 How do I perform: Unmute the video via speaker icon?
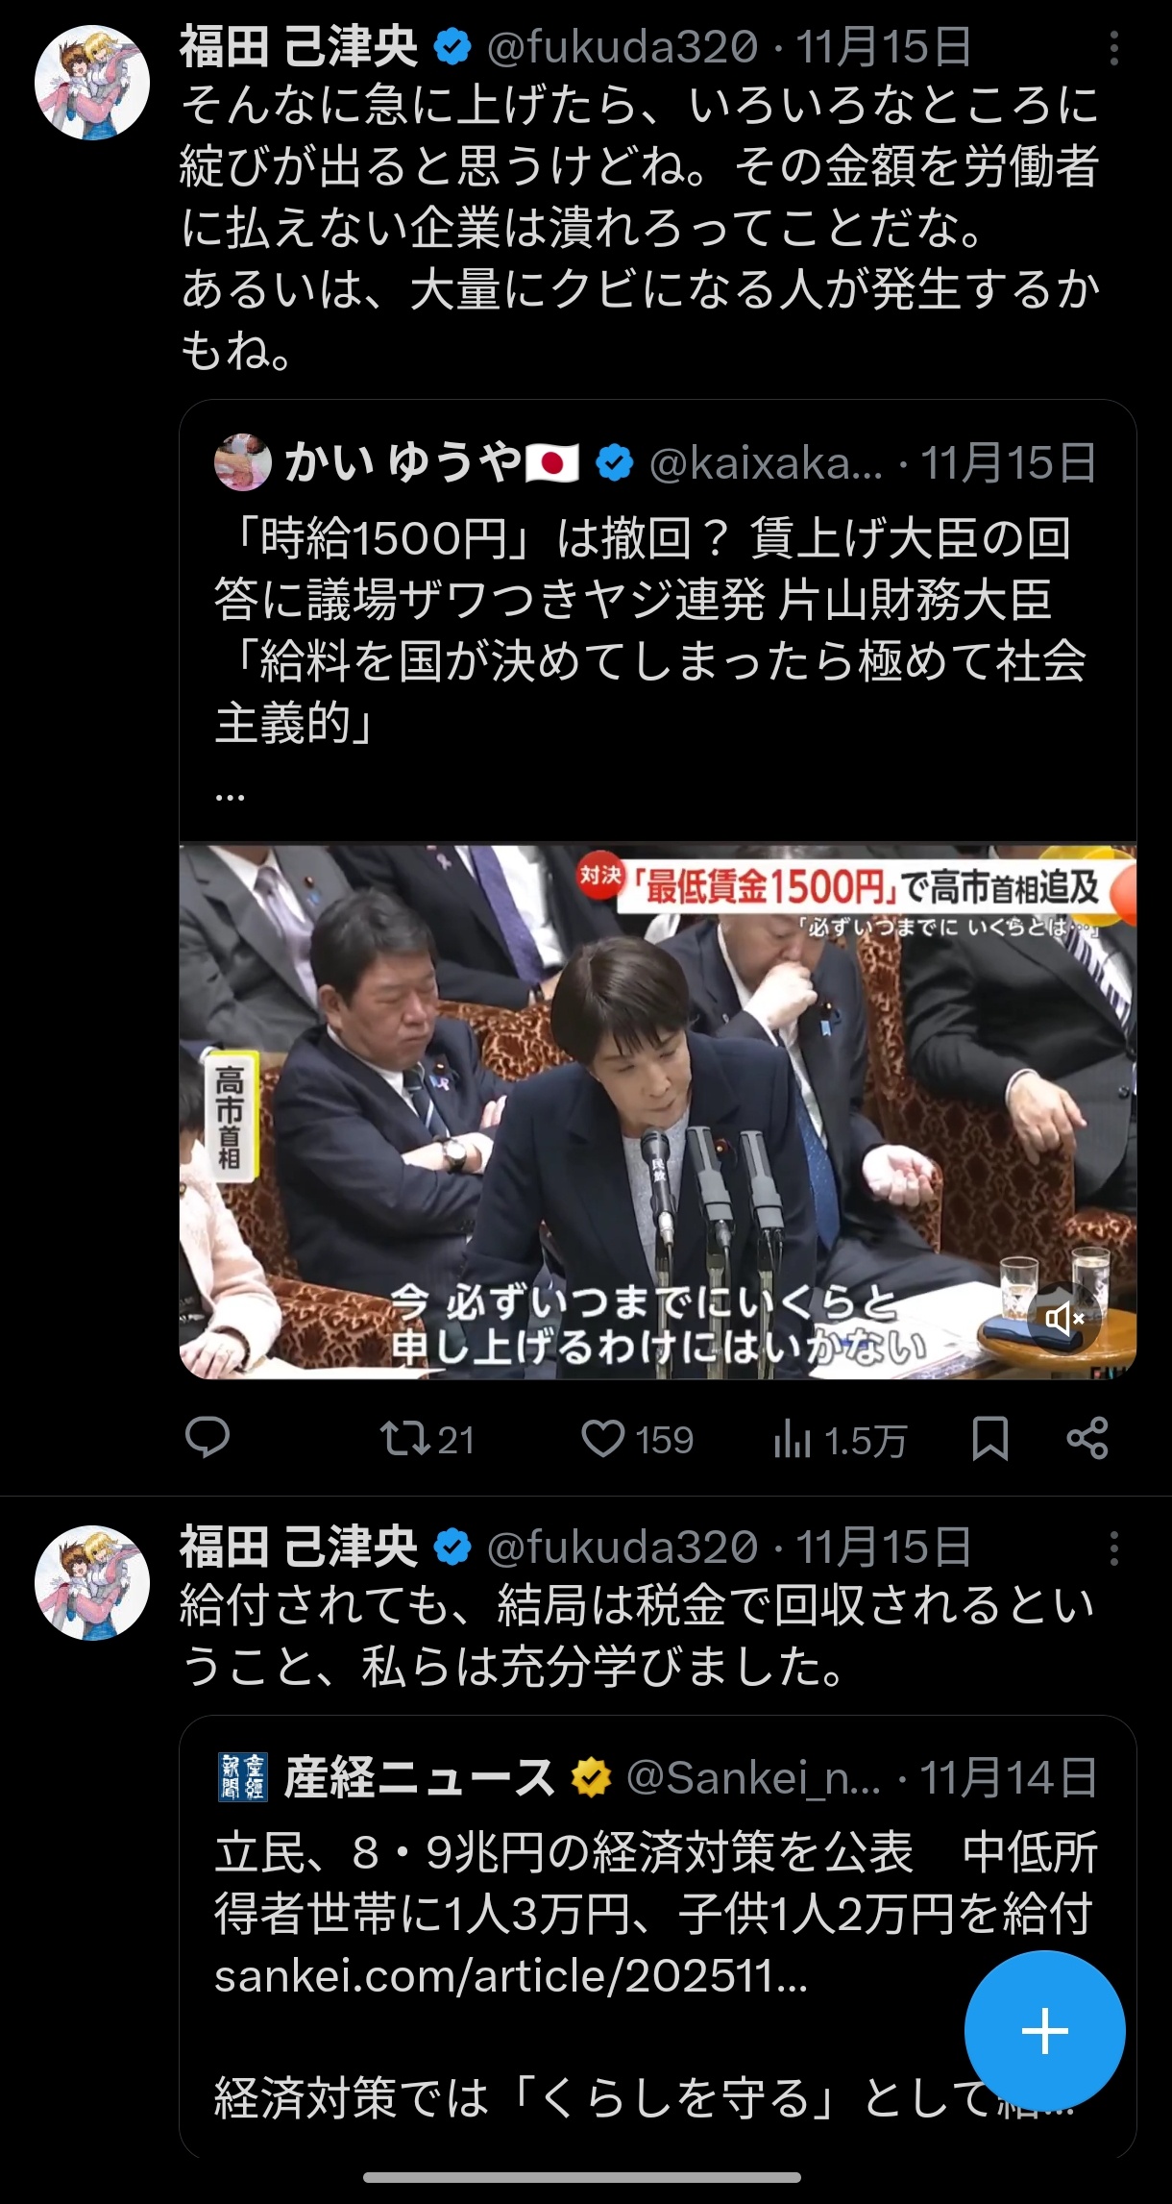[1064, 1318]
